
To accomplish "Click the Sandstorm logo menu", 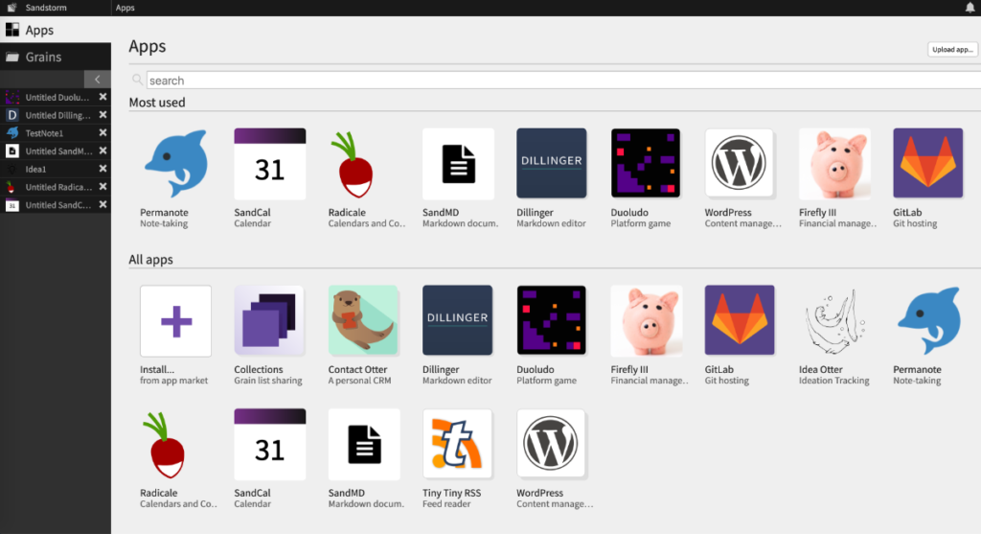I will [12, 8].
